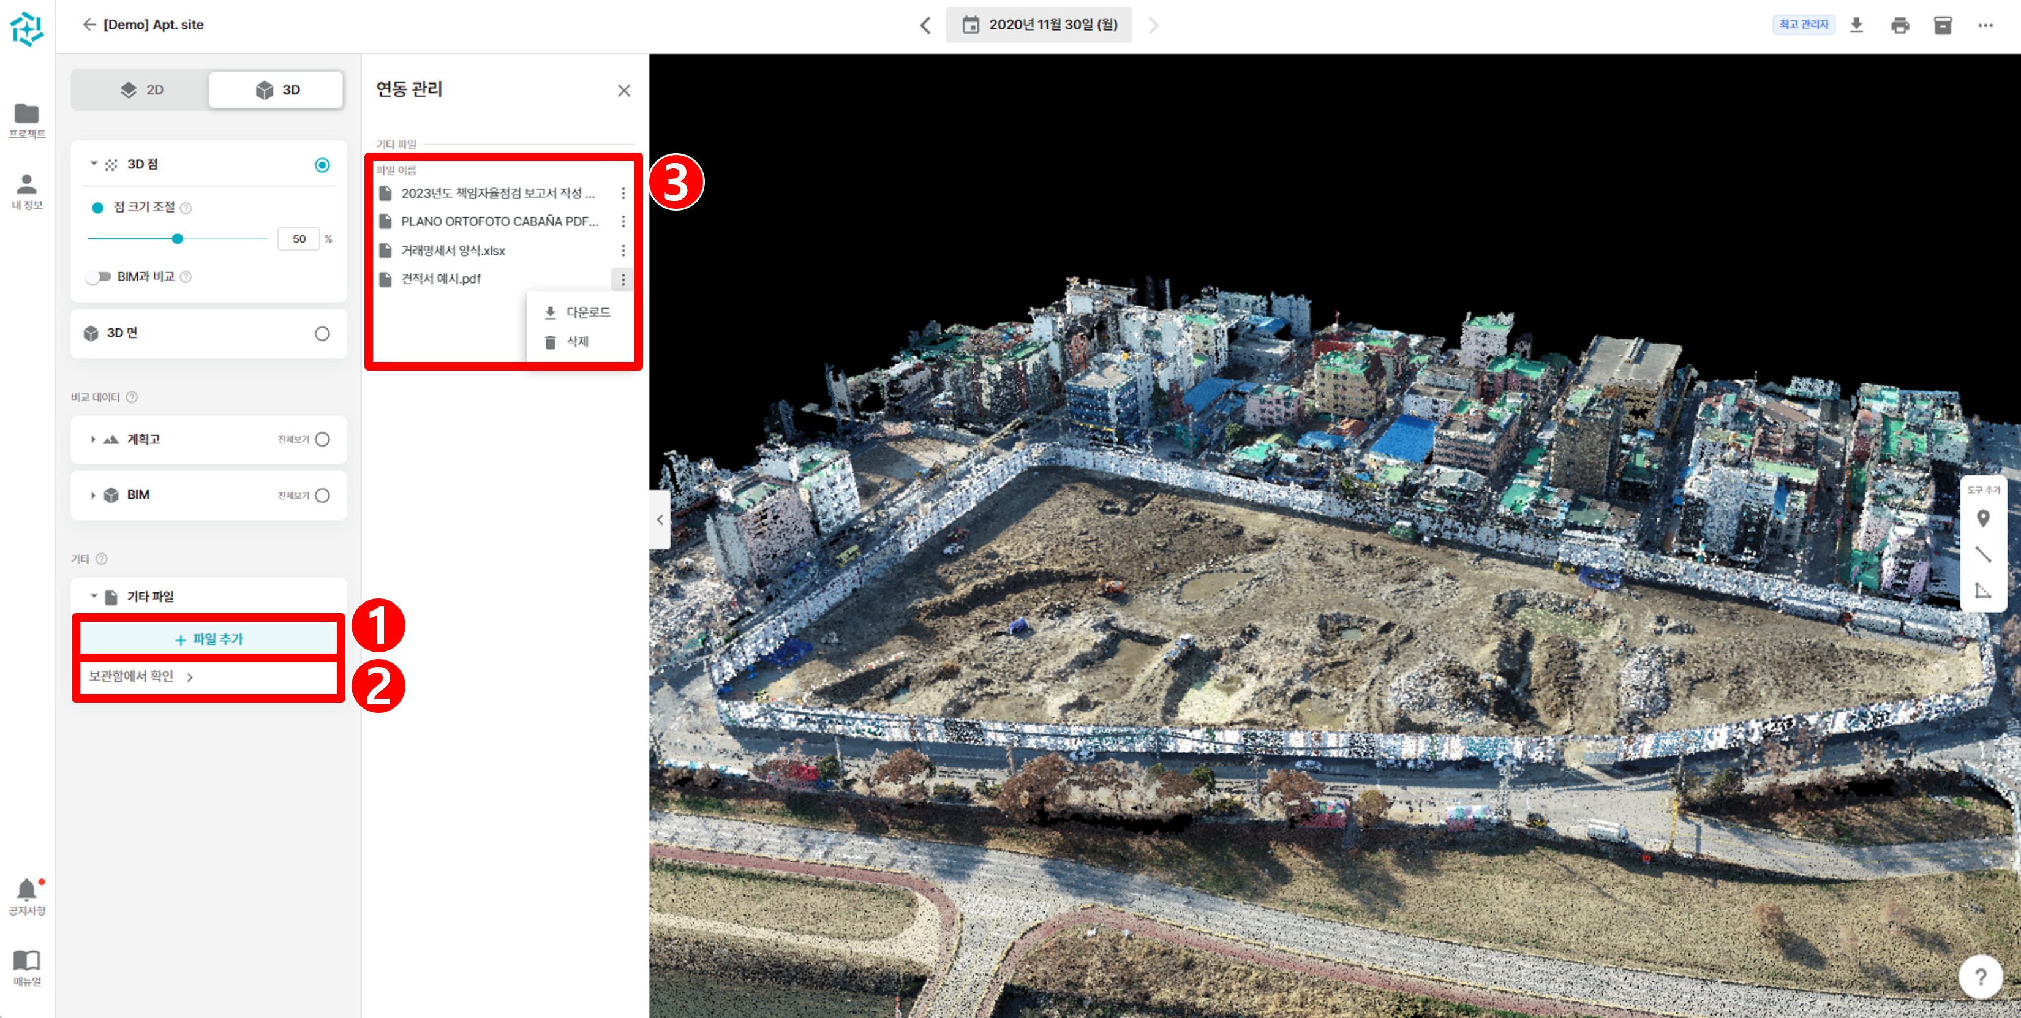Open the archive box icon

(x=1943, y=25)
